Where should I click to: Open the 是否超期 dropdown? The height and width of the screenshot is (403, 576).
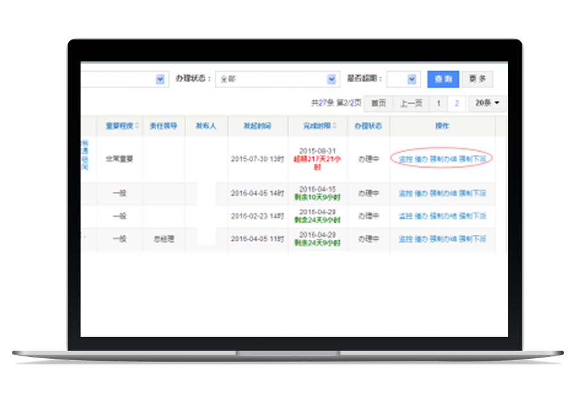tap(404, 79)
